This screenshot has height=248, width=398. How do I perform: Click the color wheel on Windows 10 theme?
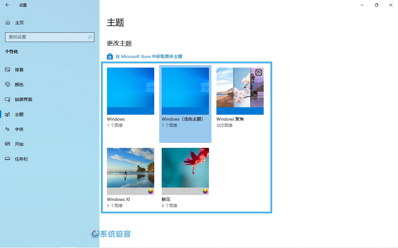point(150,191)
